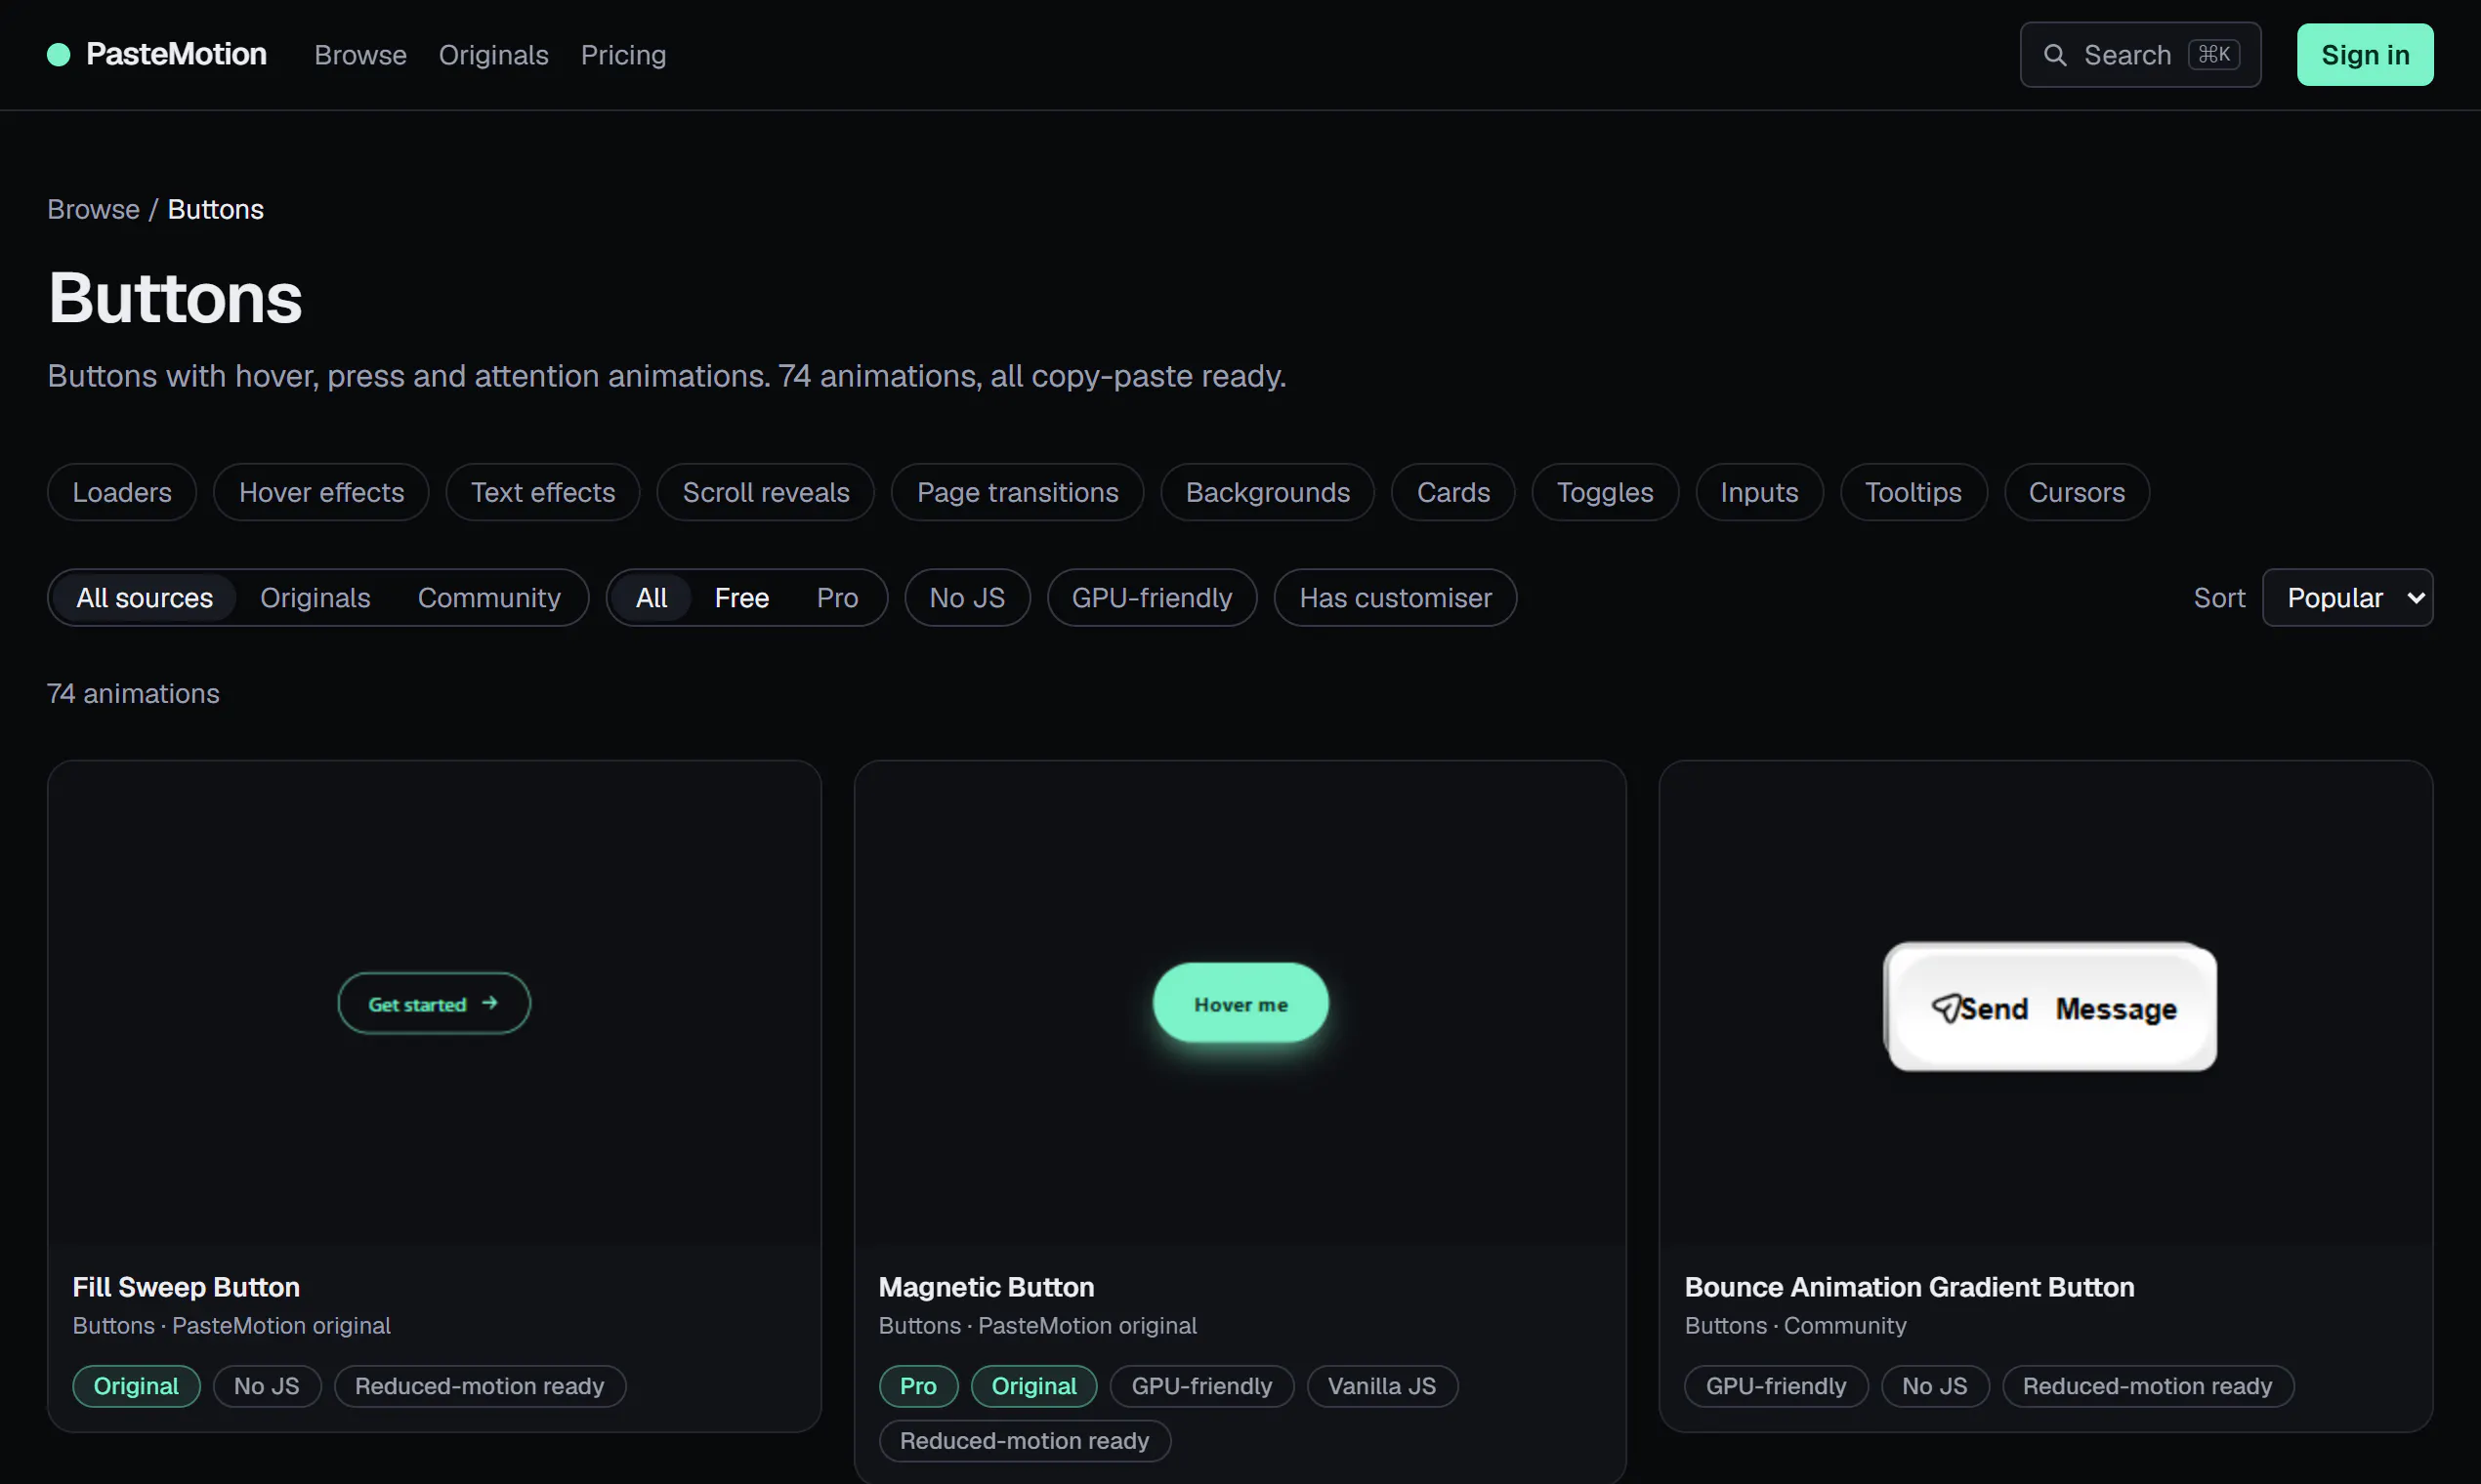Choose the Community source filter
This screenshot has height=1484, width=2481.
coord(489,598)
